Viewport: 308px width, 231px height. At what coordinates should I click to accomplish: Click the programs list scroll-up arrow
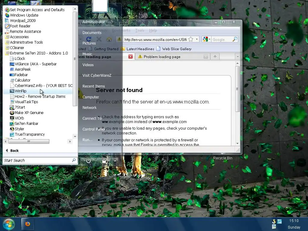(x=75, y=9)
